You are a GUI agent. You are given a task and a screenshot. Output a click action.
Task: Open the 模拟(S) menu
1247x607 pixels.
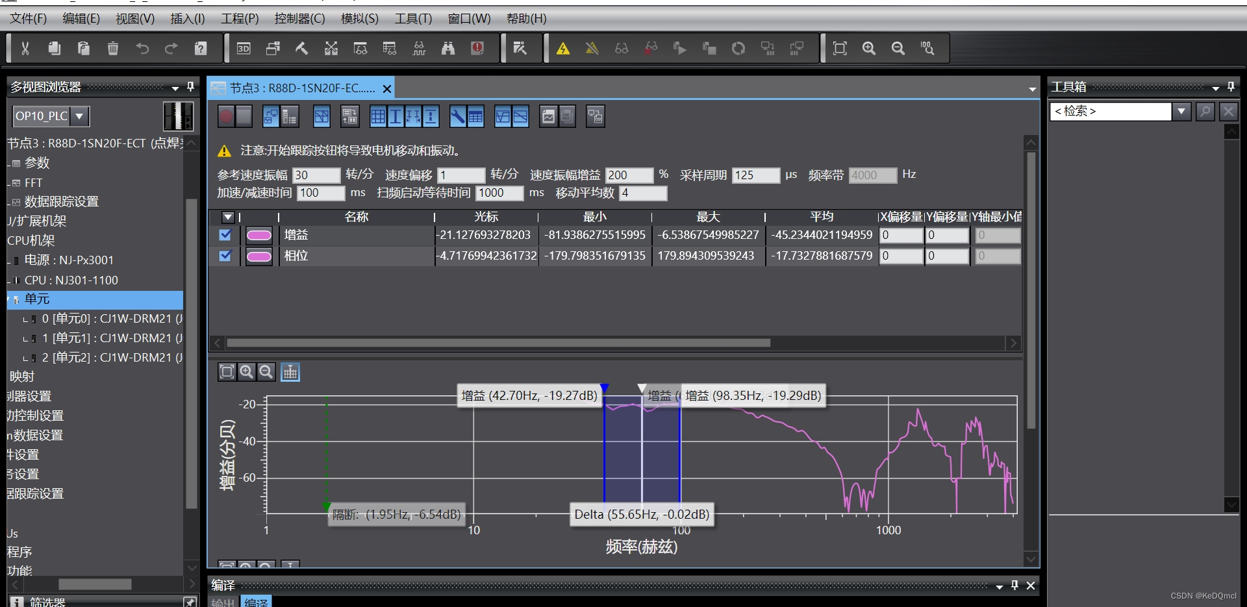pyautogui.click(x=359, y=18)
